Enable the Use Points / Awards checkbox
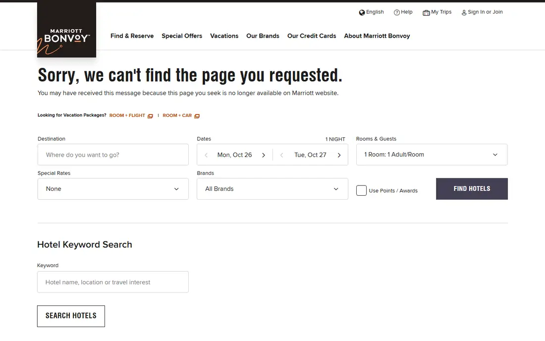The image size is (545, 341). [x=362, y=190]
